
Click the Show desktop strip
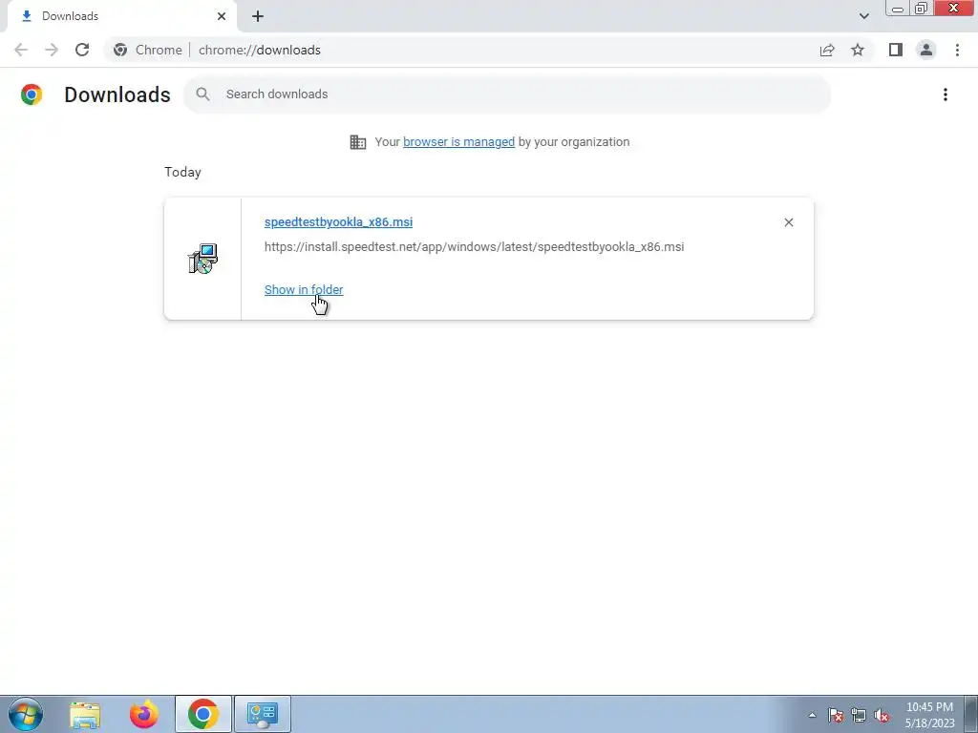(971, 714)
